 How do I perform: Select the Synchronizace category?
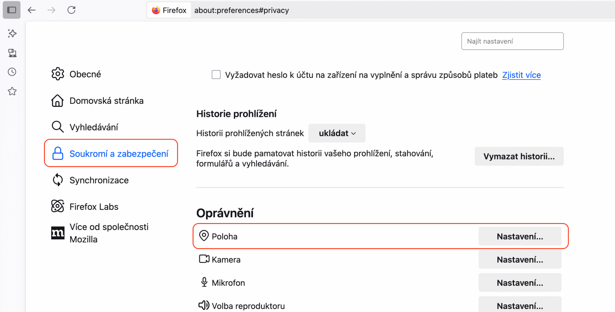(x=99, y=180)
